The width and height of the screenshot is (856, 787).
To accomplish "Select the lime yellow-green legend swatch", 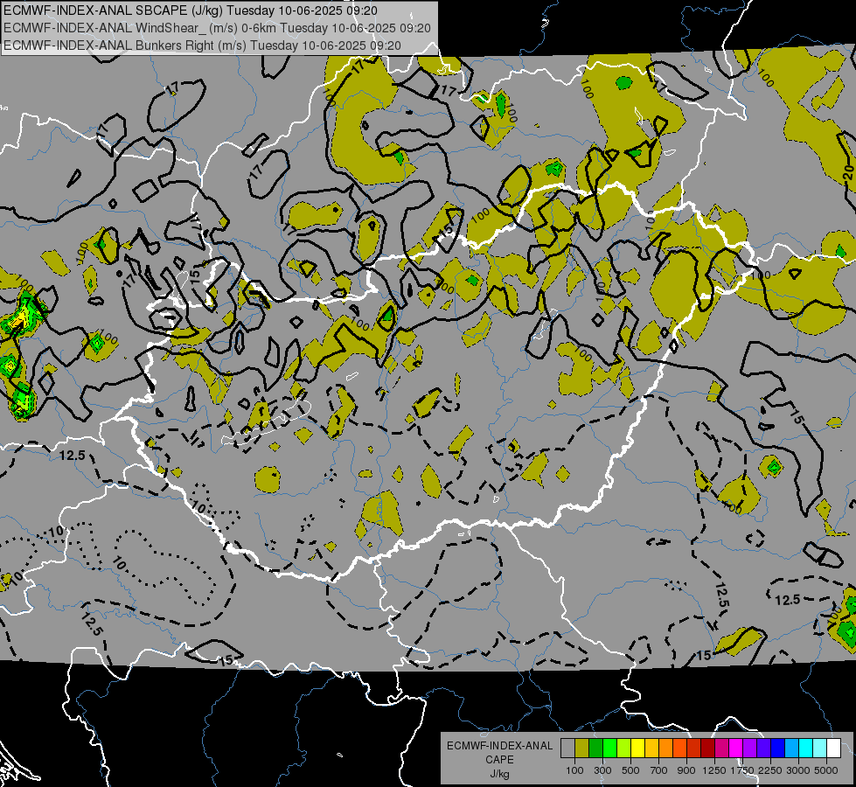I will pos(623,748).
